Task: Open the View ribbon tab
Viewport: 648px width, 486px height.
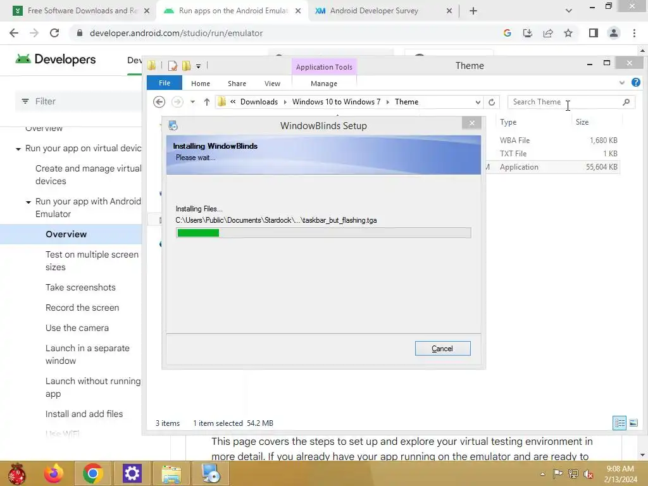Action: click(272, 84)
